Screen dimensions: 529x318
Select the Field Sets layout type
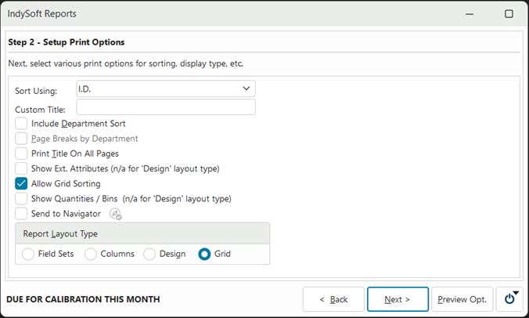(28, 254)
